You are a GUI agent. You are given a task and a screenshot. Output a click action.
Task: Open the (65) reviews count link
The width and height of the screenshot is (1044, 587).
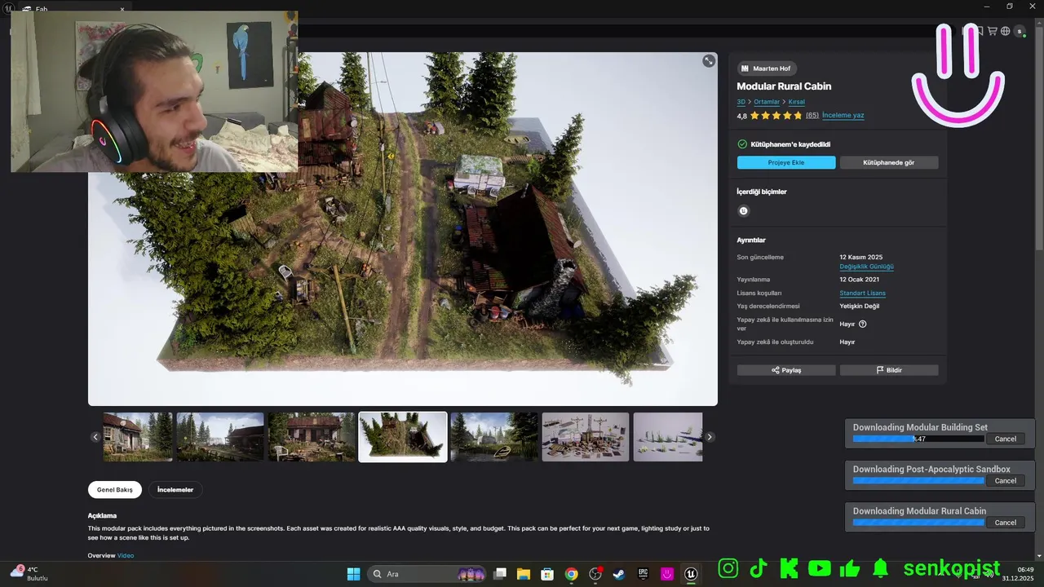click(812, 116)
